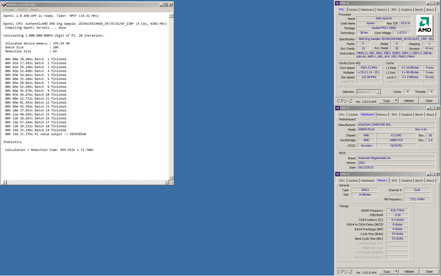Viewport: 441px width, 276px height.
Task: Click top CPU-Z window title icon
Action: (338, 3)
